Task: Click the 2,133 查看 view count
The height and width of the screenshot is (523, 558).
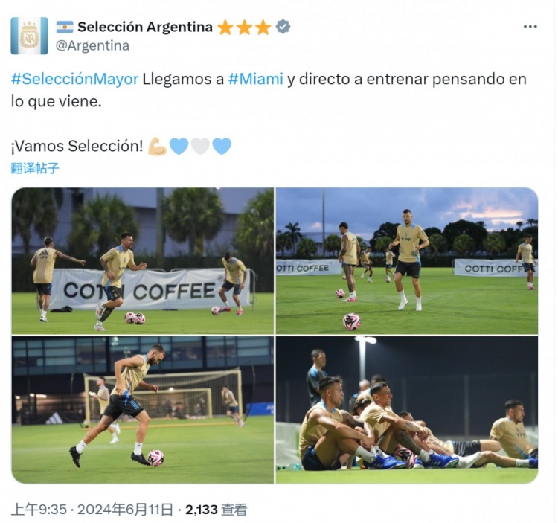Action: [x=216, y=510]
